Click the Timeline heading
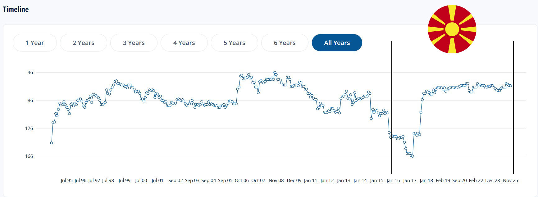This screenshot has width=538, height=197. 16,10
